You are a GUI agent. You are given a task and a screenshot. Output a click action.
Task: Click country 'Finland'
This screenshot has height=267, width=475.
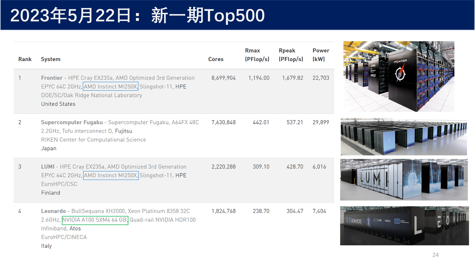[x=51, y=193]
